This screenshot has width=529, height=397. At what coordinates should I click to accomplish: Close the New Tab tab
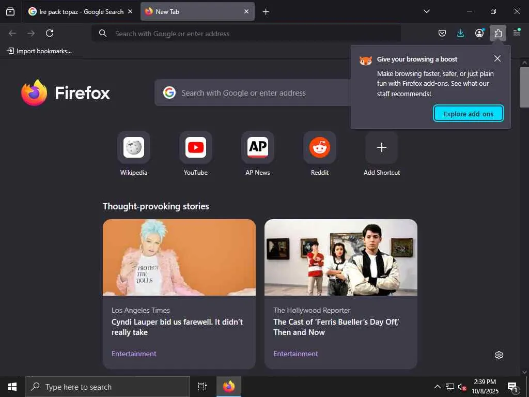(x=246, y=11)
